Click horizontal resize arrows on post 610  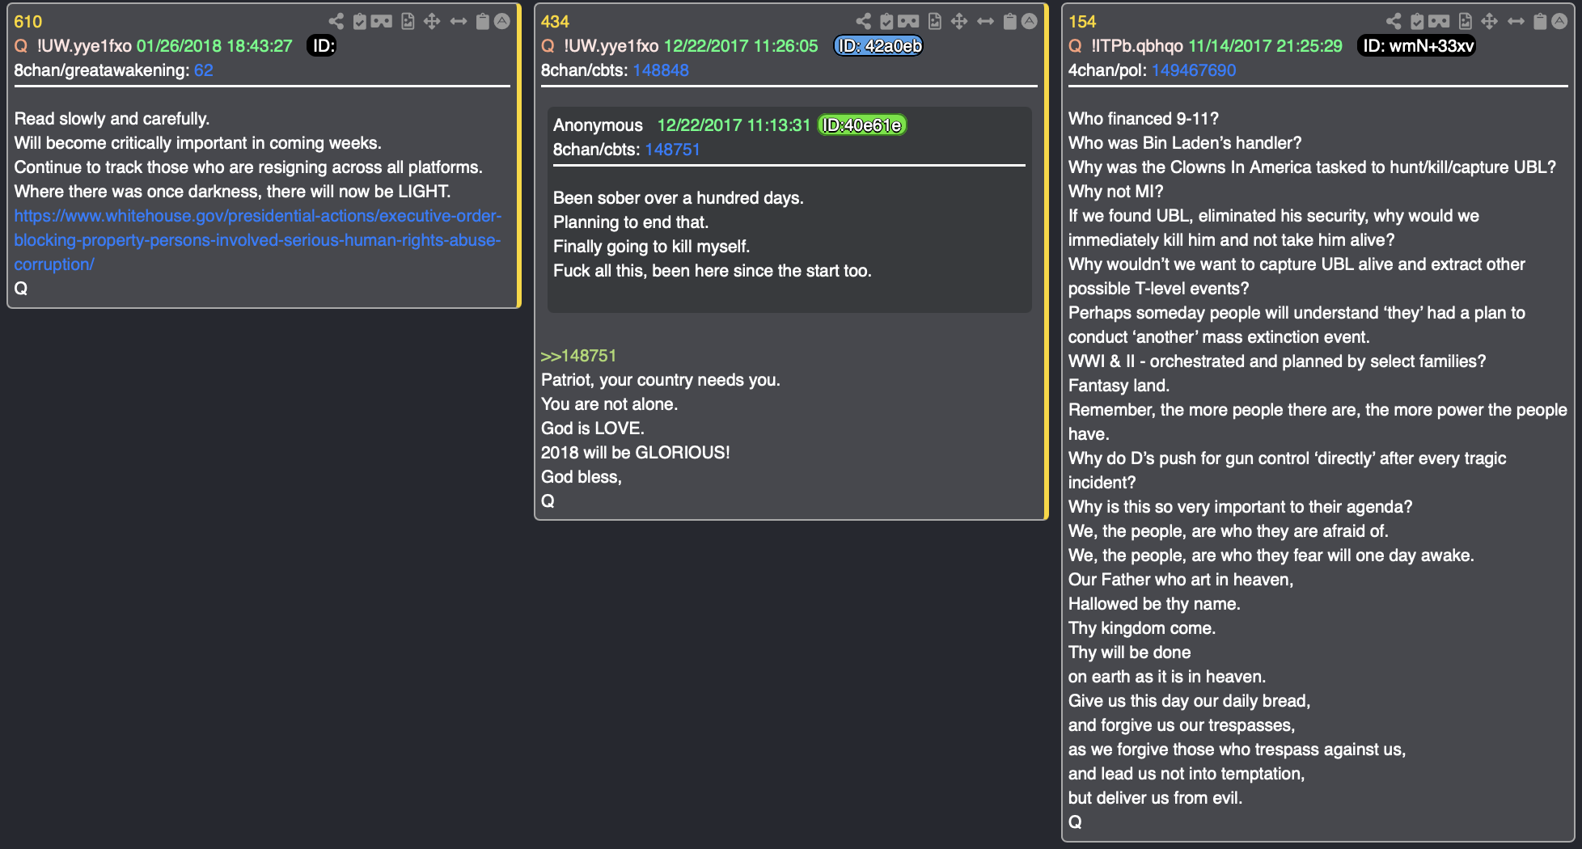[459, 22]
